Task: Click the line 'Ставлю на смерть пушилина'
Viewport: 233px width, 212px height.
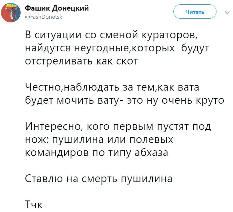Action: coord(99,179)
